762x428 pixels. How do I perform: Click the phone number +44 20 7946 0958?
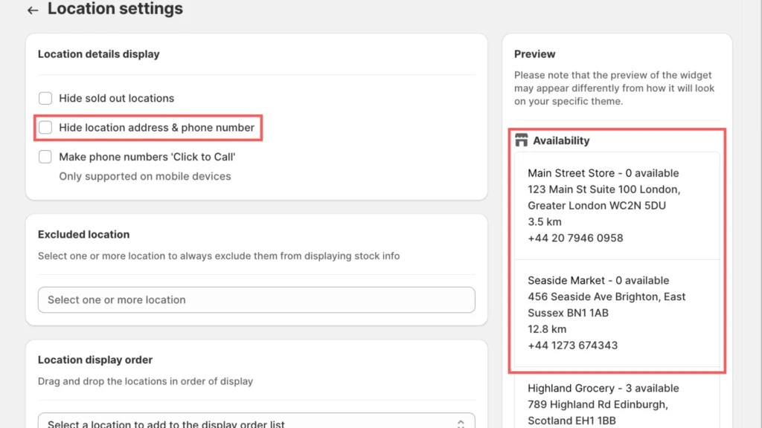click(x=575, y=238)
